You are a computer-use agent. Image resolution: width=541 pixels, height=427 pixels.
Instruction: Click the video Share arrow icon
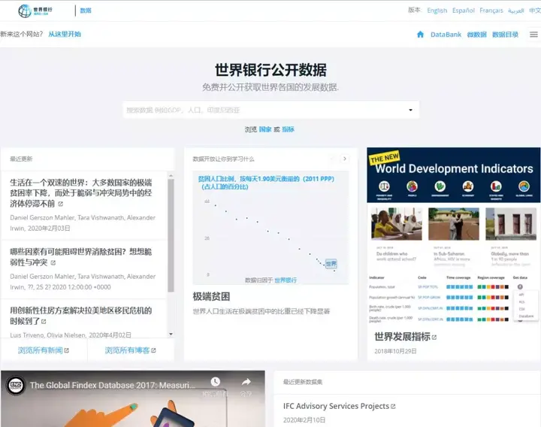(246, 382)
